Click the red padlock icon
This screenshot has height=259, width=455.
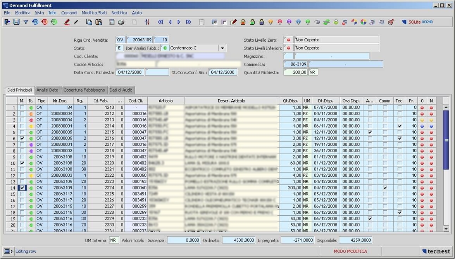243,22
